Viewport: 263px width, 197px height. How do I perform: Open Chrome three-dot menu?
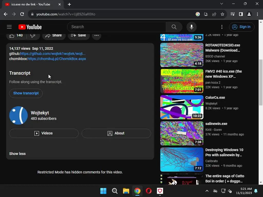tap(257, 14)
